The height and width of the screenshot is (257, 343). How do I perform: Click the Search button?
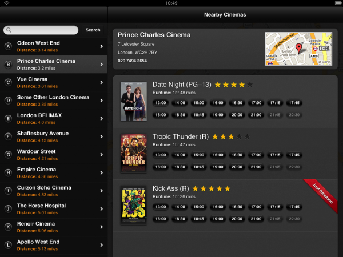pos(93,30)
